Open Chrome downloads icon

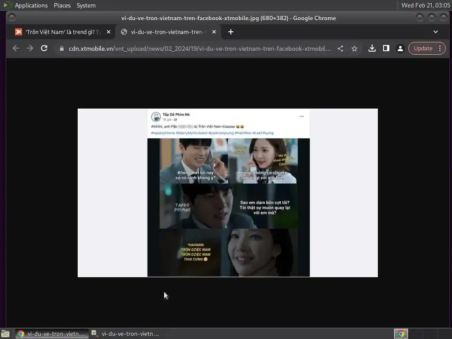click(x=372, y=49)
